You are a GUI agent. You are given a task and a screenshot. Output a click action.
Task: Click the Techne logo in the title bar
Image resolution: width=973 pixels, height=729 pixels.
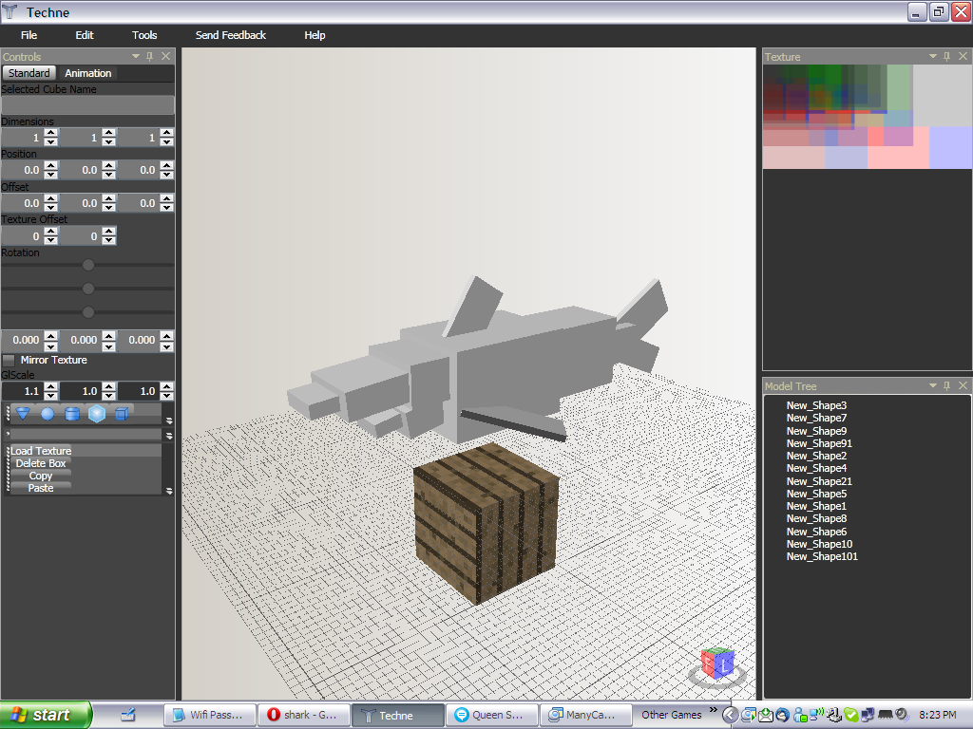[x=10, y=11]
